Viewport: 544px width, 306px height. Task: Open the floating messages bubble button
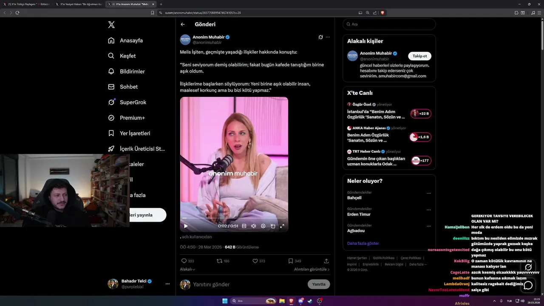click(528, 285)
